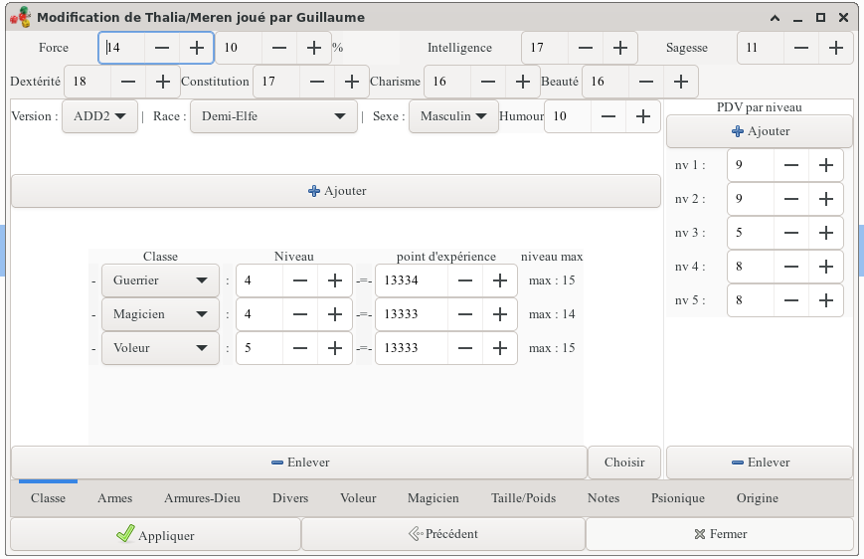Decrease Intelligence with the minus button
Viewport: 864px width, 559px height.
pos(586,48)
